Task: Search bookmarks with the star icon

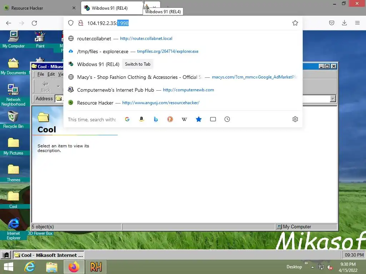Action: [x=199, y=119]
